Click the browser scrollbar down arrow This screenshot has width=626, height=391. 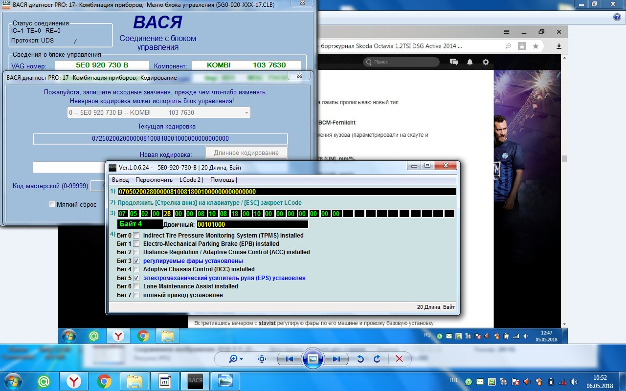(564, 324)
